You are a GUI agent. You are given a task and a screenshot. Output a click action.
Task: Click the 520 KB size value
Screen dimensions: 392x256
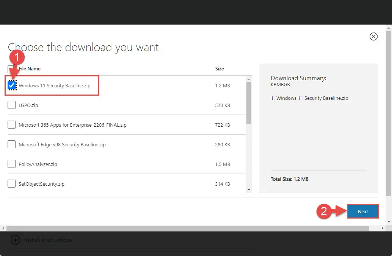(x=223, y=105)
